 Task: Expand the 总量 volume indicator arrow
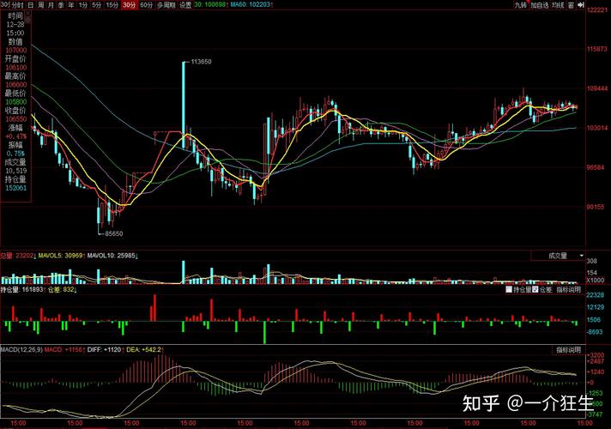coord(33,256)
